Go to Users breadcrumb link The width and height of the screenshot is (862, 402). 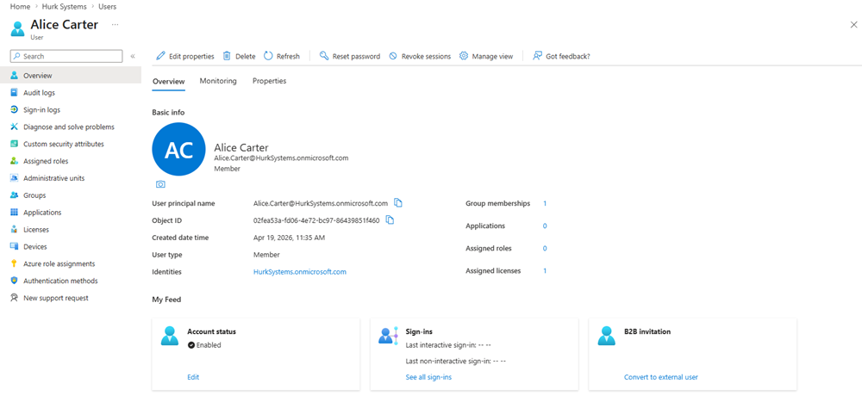point(107,7)
